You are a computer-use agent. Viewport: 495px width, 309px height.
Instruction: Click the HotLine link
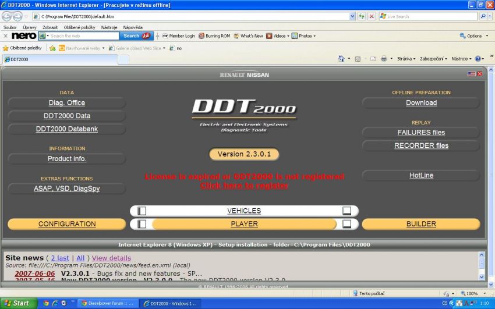(x=421, y=175)
